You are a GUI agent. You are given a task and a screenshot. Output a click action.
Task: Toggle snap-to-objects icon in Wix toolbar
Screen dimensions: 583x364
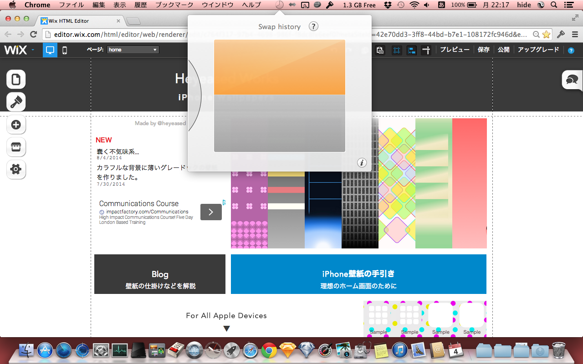click(x=411, y=51)
